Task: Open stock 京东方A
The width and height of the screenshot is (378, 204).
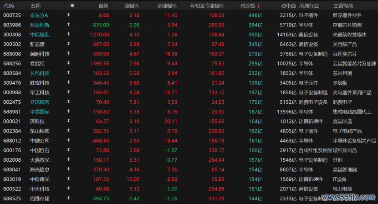Action: (39, 15)
